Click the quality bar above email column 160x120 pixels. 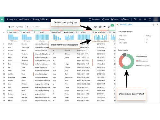(42, 30)
